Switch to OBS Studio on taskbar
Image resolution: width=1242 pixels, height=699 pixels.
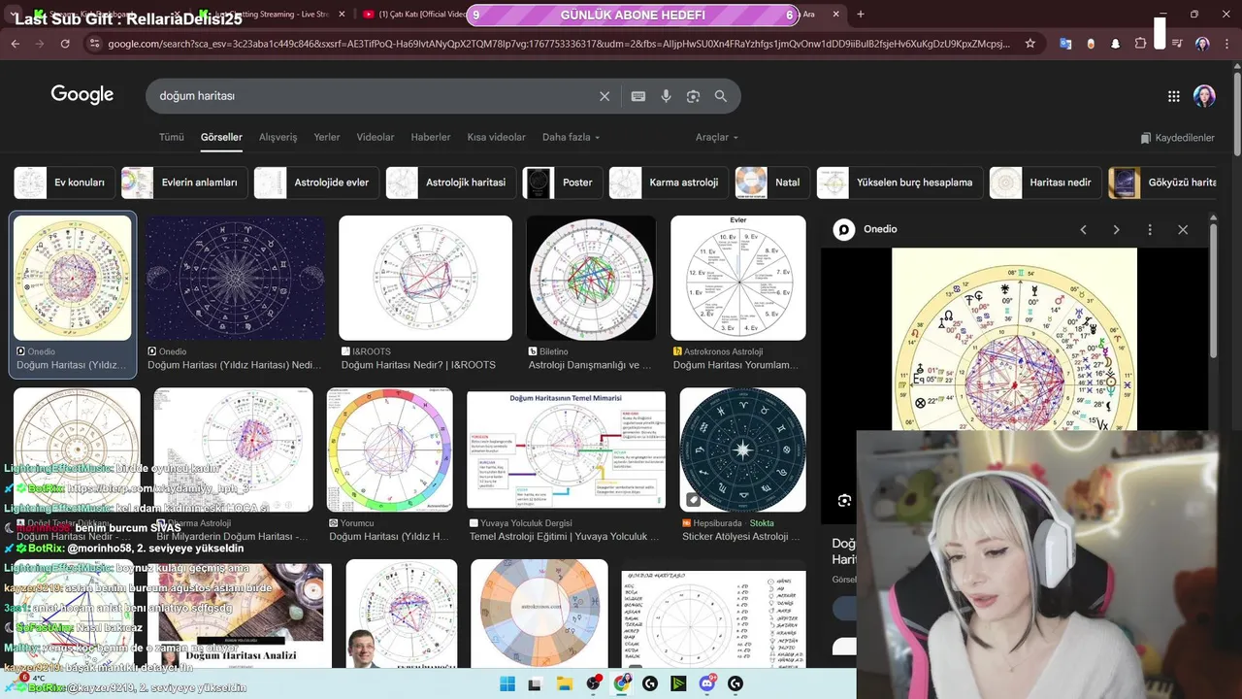[x=593, y=684]
